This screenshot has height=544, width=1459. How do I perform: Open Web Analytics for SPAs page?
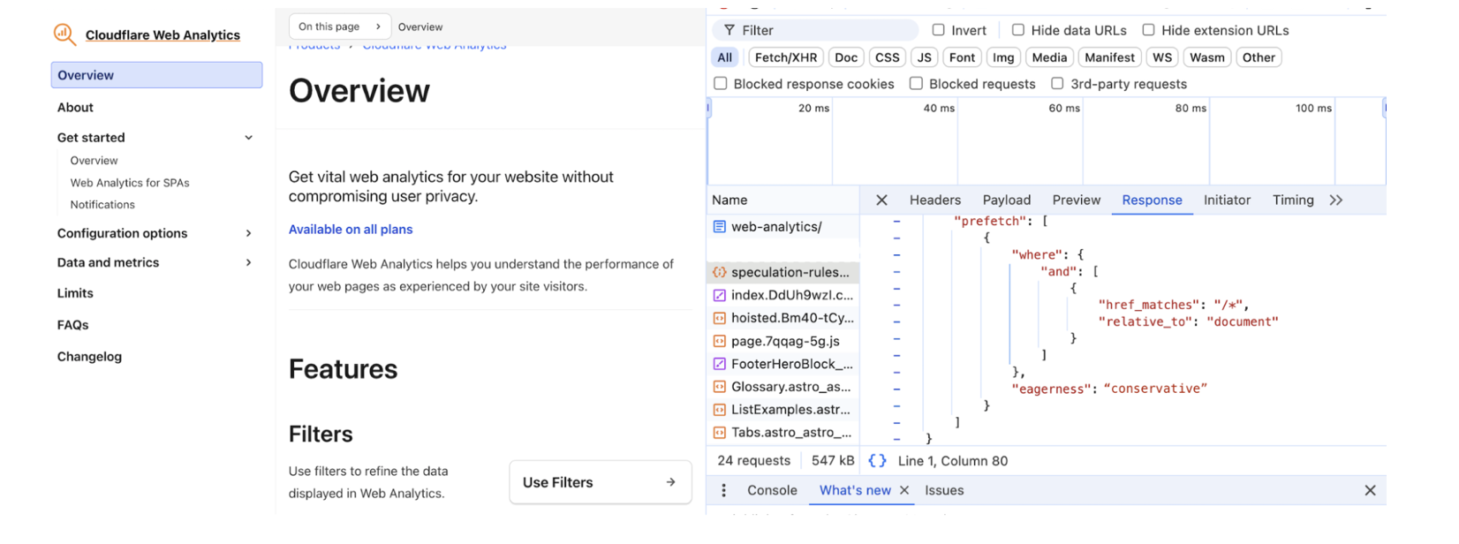130,183
